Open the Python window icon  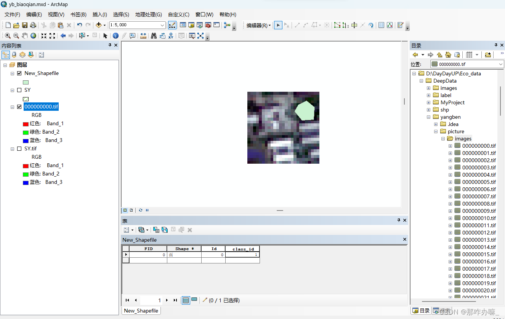pos(216,25)
